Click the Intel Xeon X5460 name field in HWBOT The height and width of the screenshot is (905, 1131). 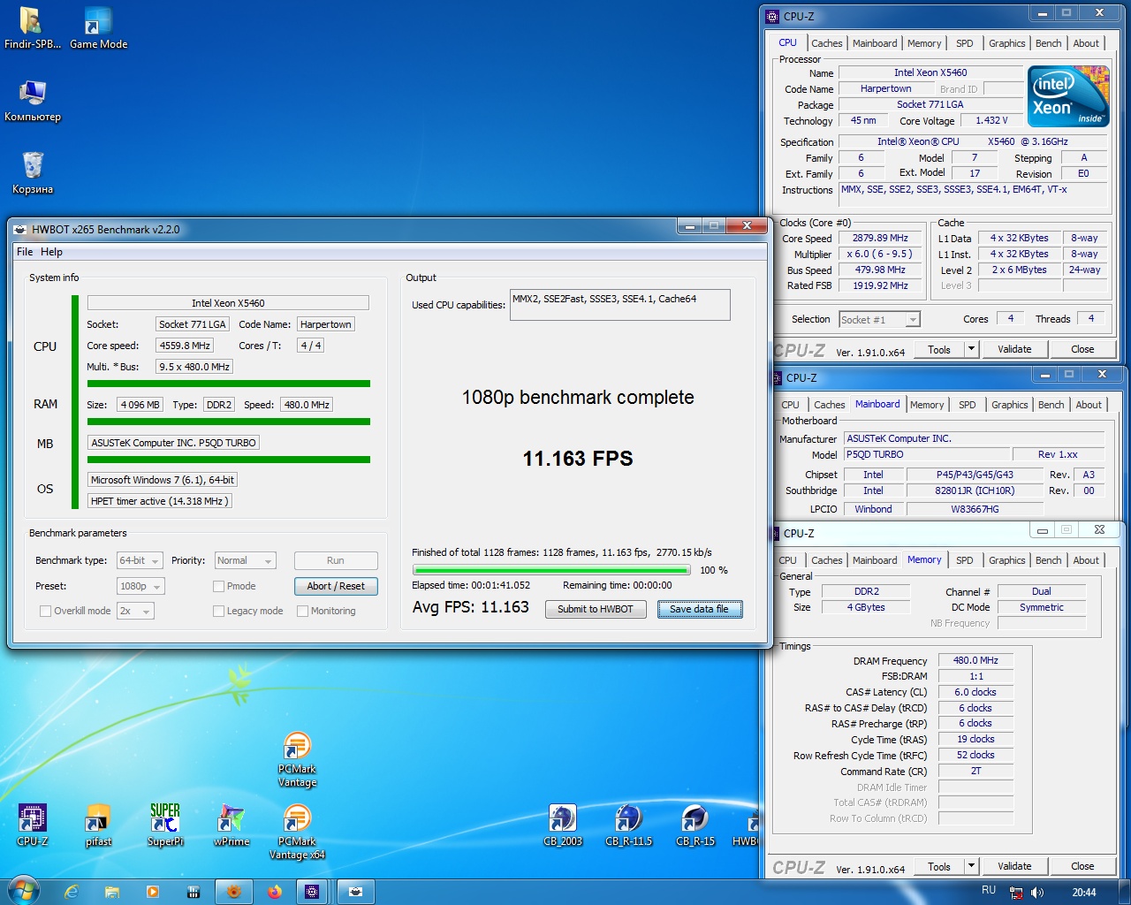coord(228,303)
